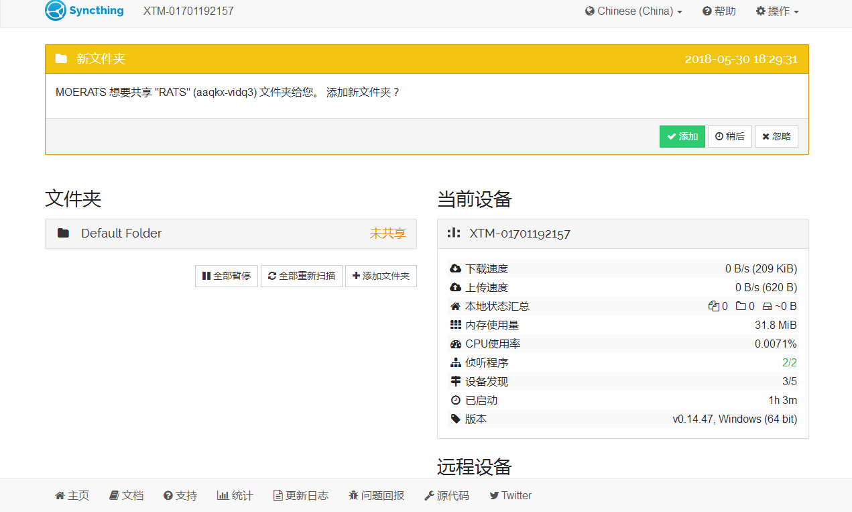The width and height of the screenshot is (852, 512).
Task: Expand the 操作 actions menu
Action: coord(778,11)
